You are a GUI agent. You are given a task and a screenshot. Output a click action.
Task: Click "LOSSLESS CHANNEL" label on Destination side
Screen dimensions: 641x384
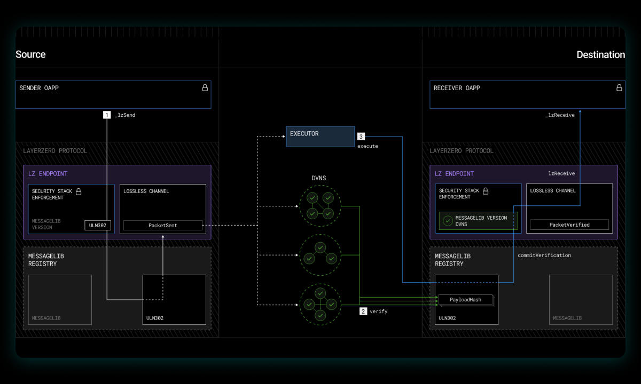553,191
